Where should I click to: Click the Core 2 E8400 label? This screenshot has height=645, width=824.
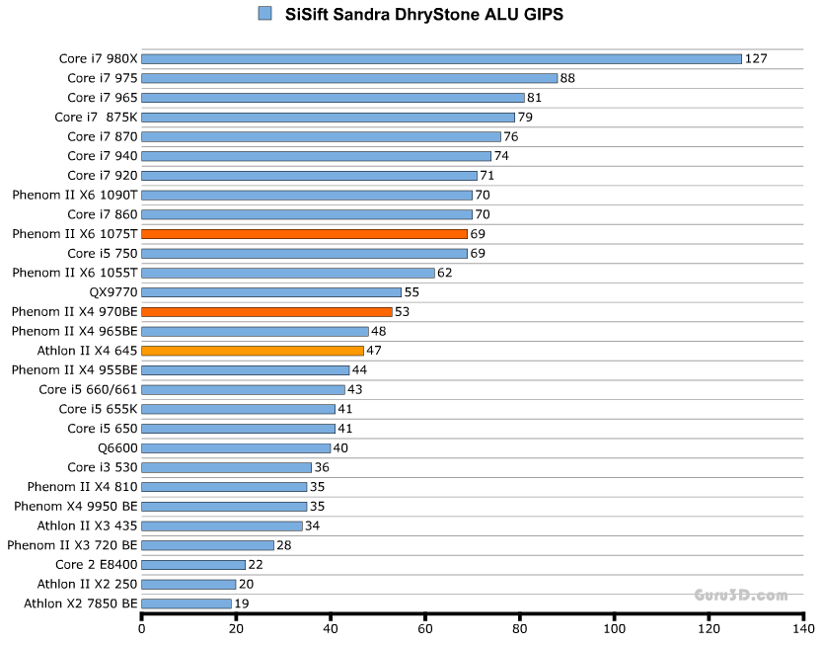(x=97, y=565)
